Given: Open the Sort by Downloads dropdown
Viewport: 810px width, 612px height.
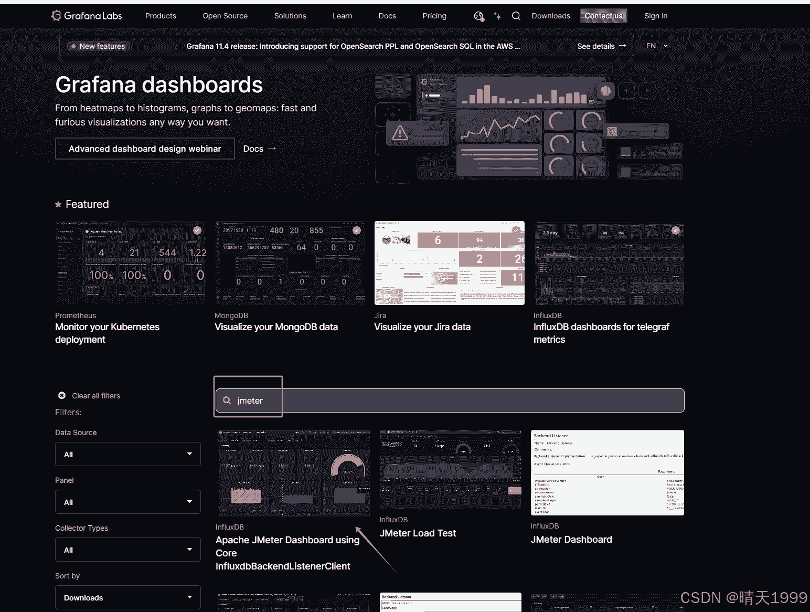Looking at the screenshot, I should pyautogui.click(x=128, y=597).
